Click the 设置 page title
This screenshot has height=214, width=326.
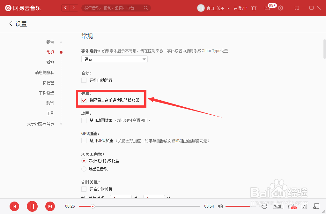21,24
